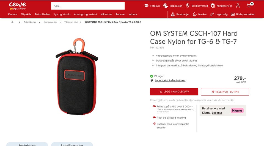The width and height of the screenshot is (264, 146).
Task: Click the Cewe Japan Photo logo
Action: click(18, 6)
